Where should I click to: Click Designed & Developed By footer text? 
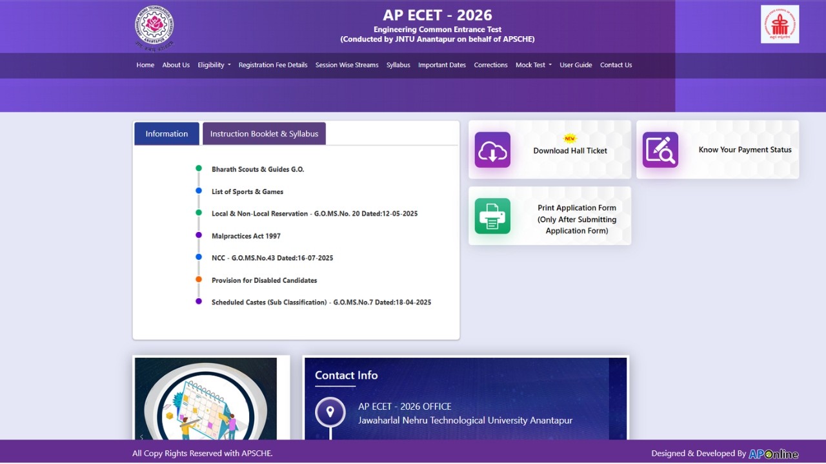pyautogui.click(x=698, y=454)
